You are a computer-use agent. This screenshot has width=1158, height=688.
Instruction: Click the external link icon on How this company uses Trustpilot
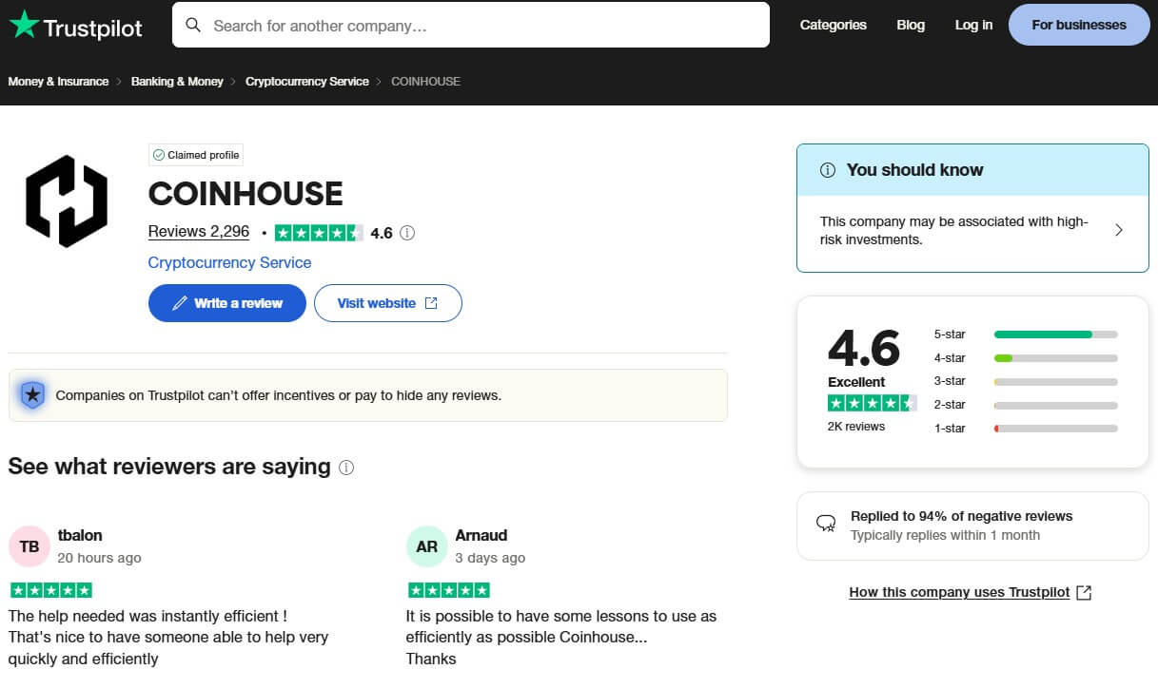(x=1084, y=591)
